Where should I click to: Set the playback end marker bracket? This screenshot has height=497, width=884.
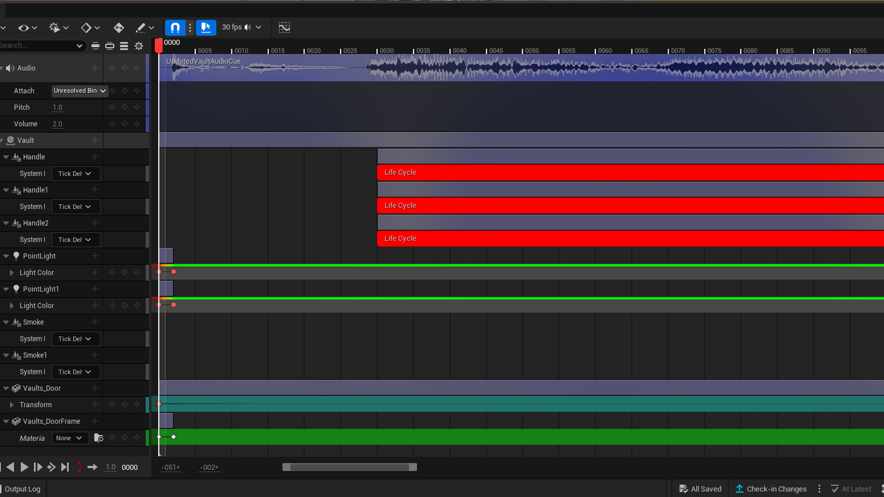pos(79,467)
